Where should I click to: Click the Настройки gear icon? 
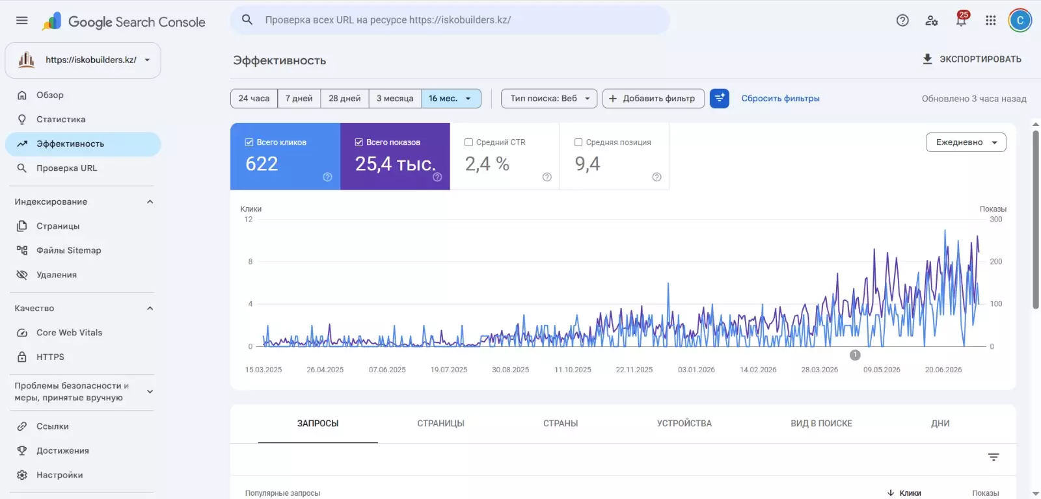click(x=22, y=475)
